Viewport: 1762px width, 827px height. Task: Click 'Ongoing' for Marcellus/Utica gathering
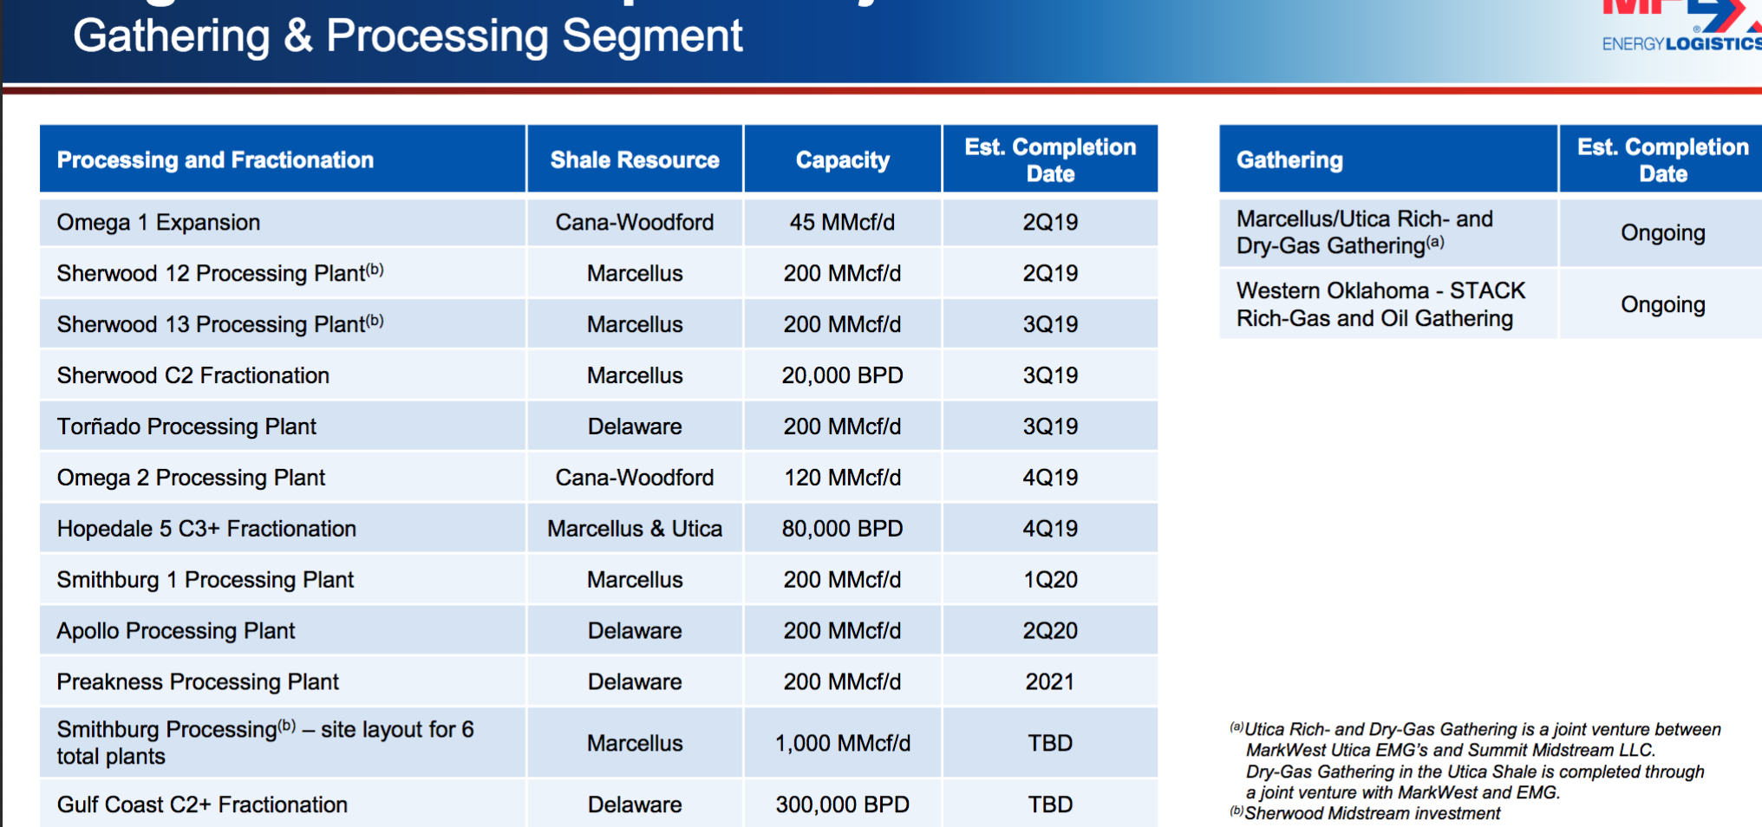coord(1663,233)
